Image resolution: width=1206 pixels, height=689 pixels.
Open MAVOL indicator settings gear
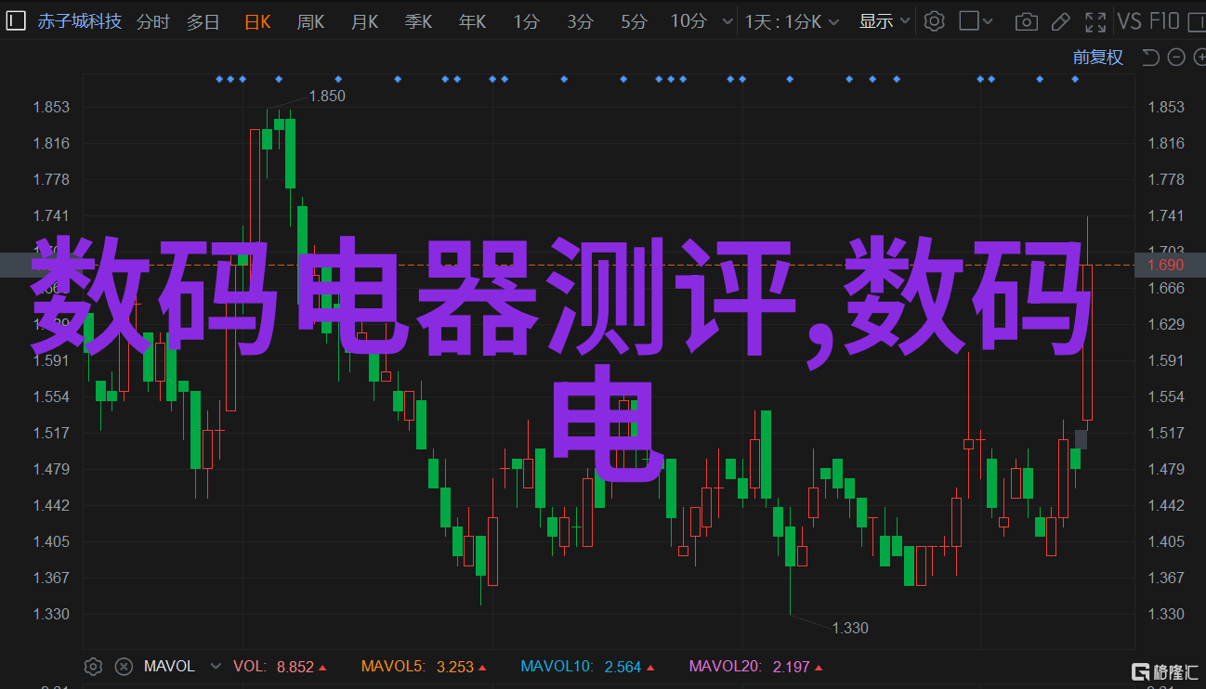pos(92,666)
